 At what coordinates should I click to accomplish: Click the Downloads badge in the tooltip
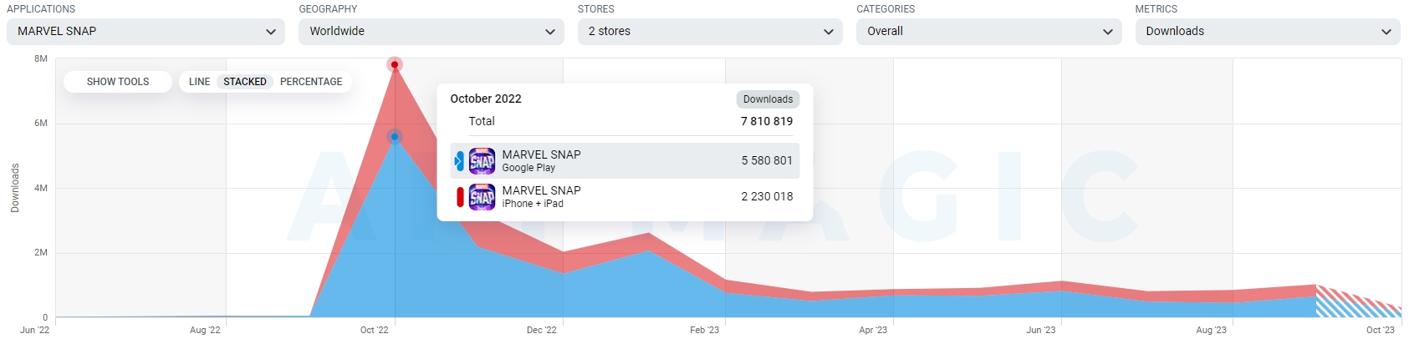[768, 99]
